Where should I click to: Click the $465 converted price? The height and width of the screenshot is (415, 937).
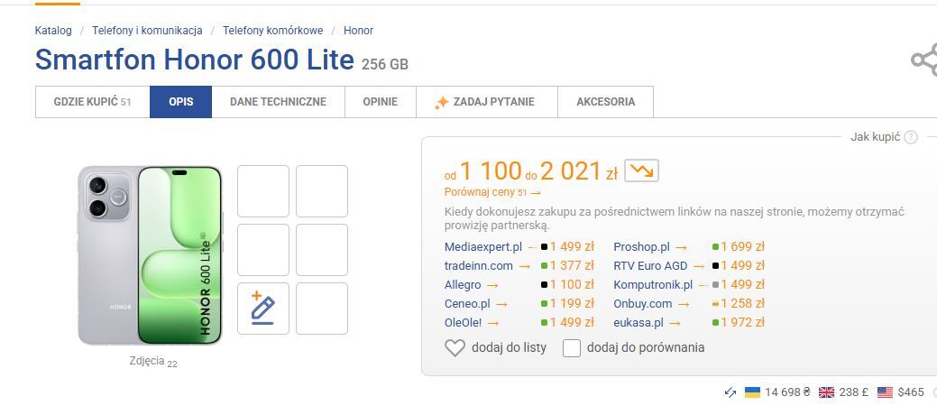coord(911,392)
